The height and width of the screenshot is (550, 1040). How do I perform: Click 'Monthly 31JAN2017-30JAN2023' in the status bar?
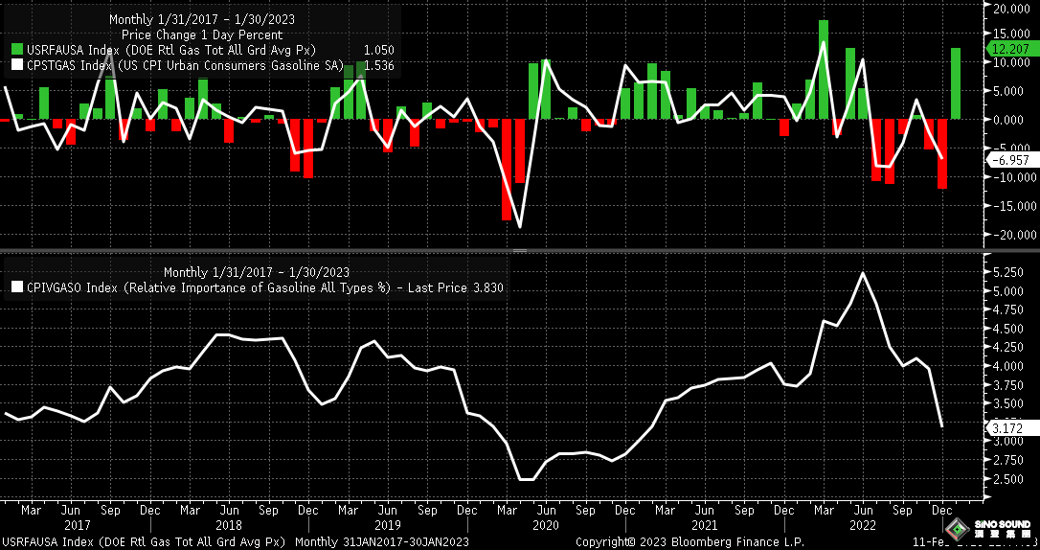(381, 541)
